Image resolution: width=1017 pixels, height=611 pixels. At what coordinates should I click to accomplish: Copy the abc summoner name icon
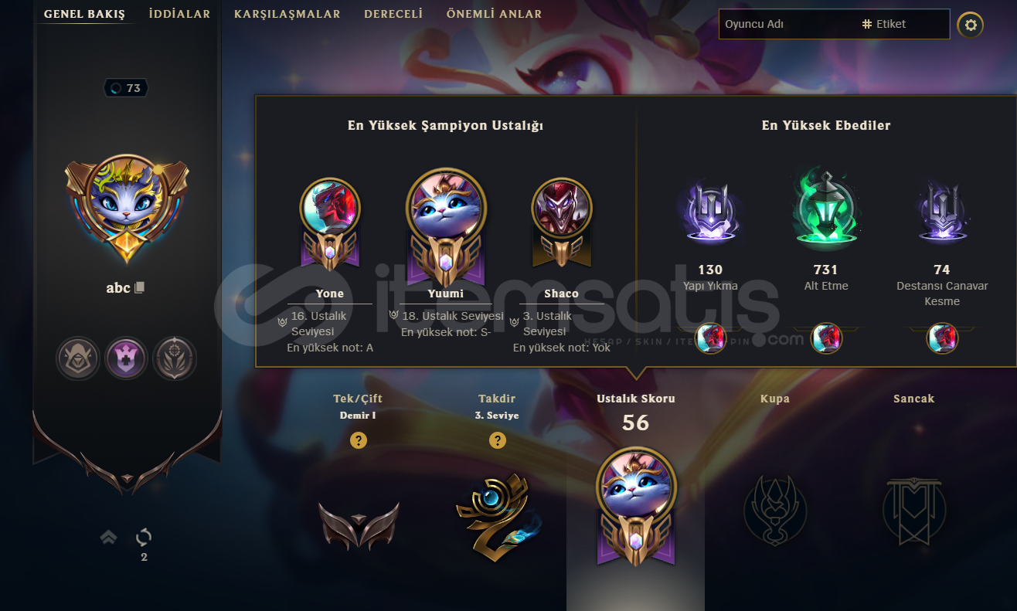coord(139,287)
